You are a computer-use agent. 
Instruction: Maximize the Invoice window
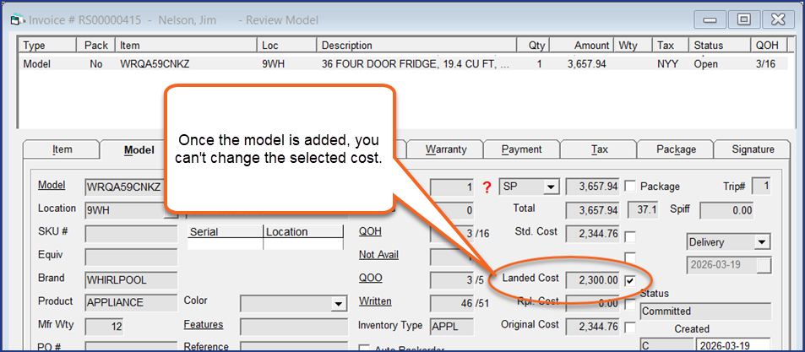point(743,18)
